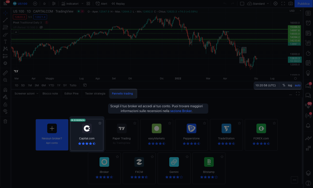Open the Screener azioni tab

25,94
